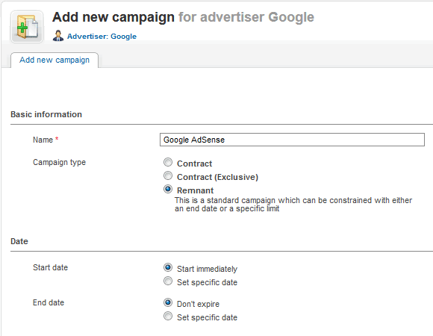Click the 'Add new campaign for advertiser Google' title
Screen dimensions: 433x336
[183, 17]
